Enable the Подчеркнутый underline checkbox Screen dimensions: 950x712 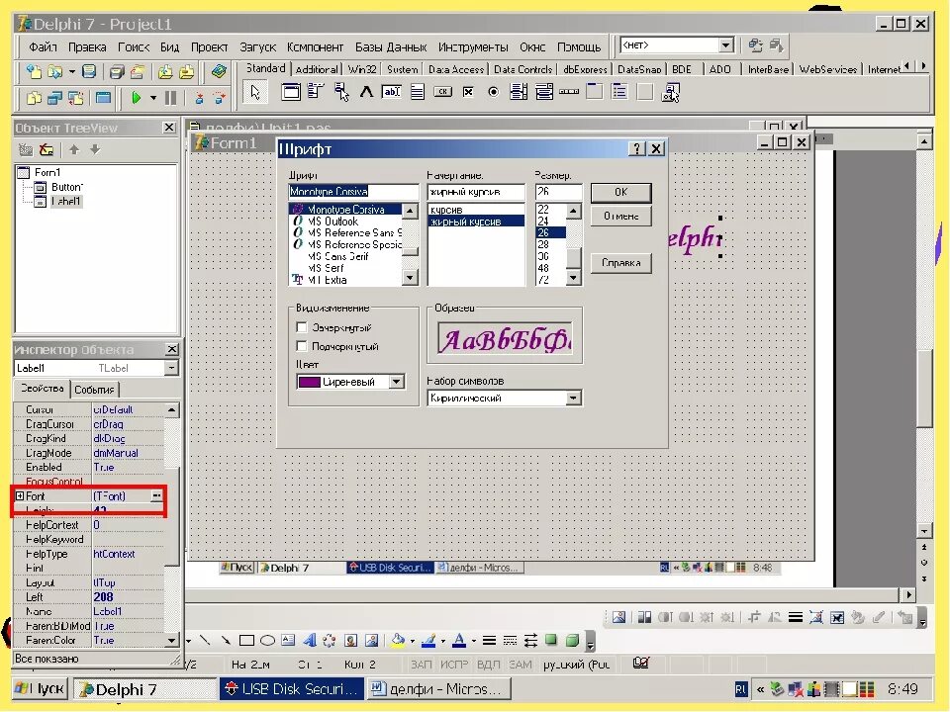[x=302, y=346]
